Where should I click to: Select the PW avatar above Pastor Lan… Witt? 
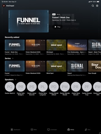tap(97, 87)
